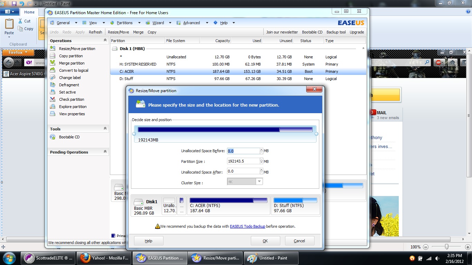Click the Set active icon
The image size is (472, 265).
click(x=53, y=92)
